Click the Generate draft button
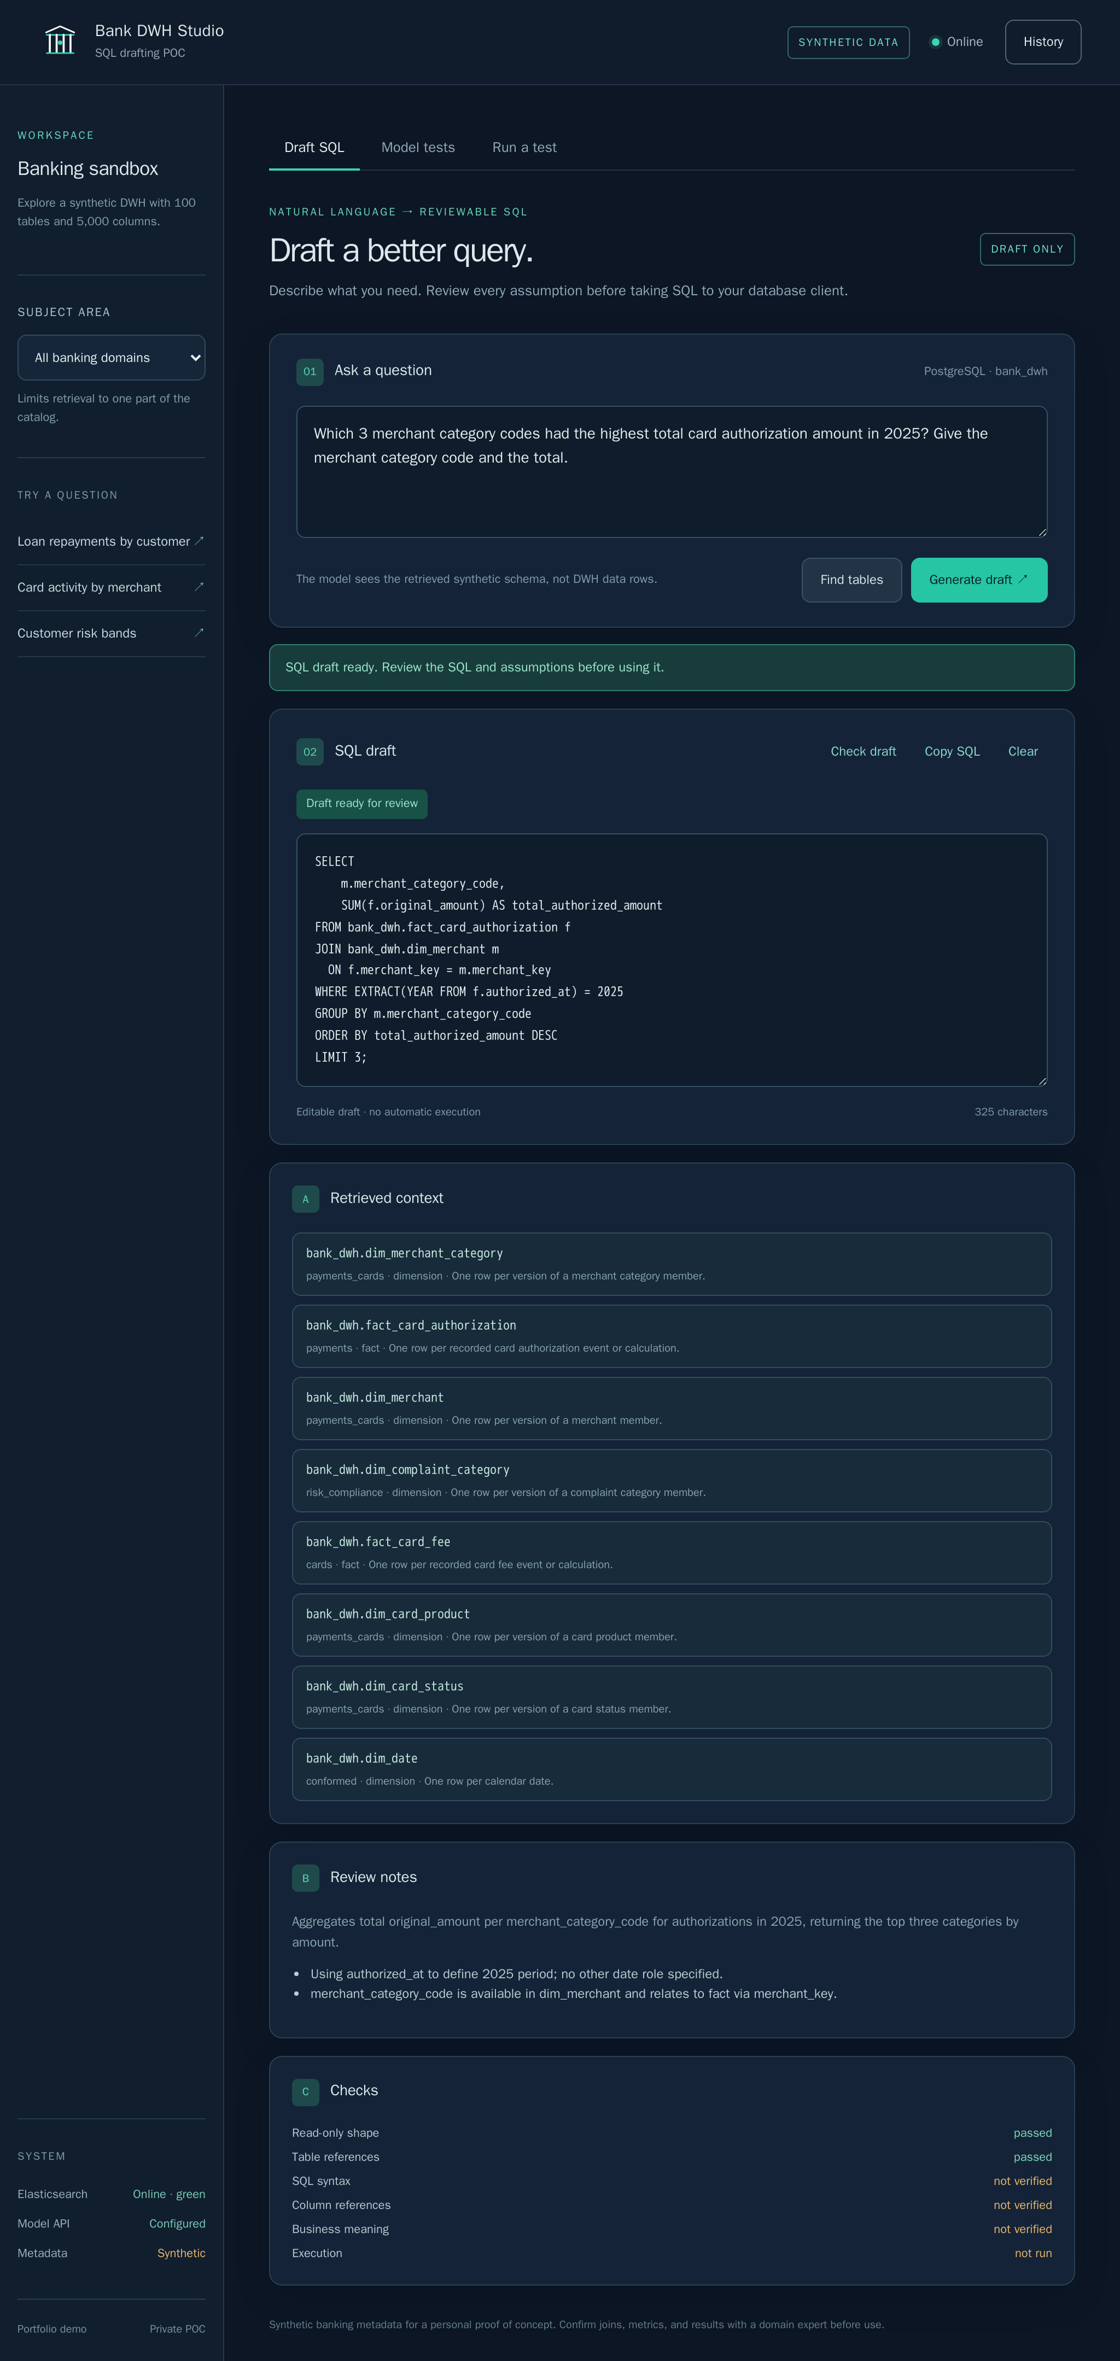1120x2361 pixels. (x=979, y=580)
